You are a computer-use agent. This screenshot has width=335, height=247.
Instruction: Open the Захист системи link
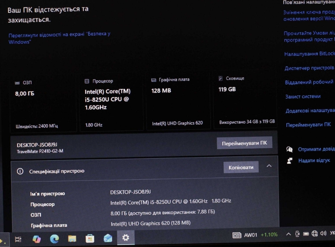click(x=303, y=96)
